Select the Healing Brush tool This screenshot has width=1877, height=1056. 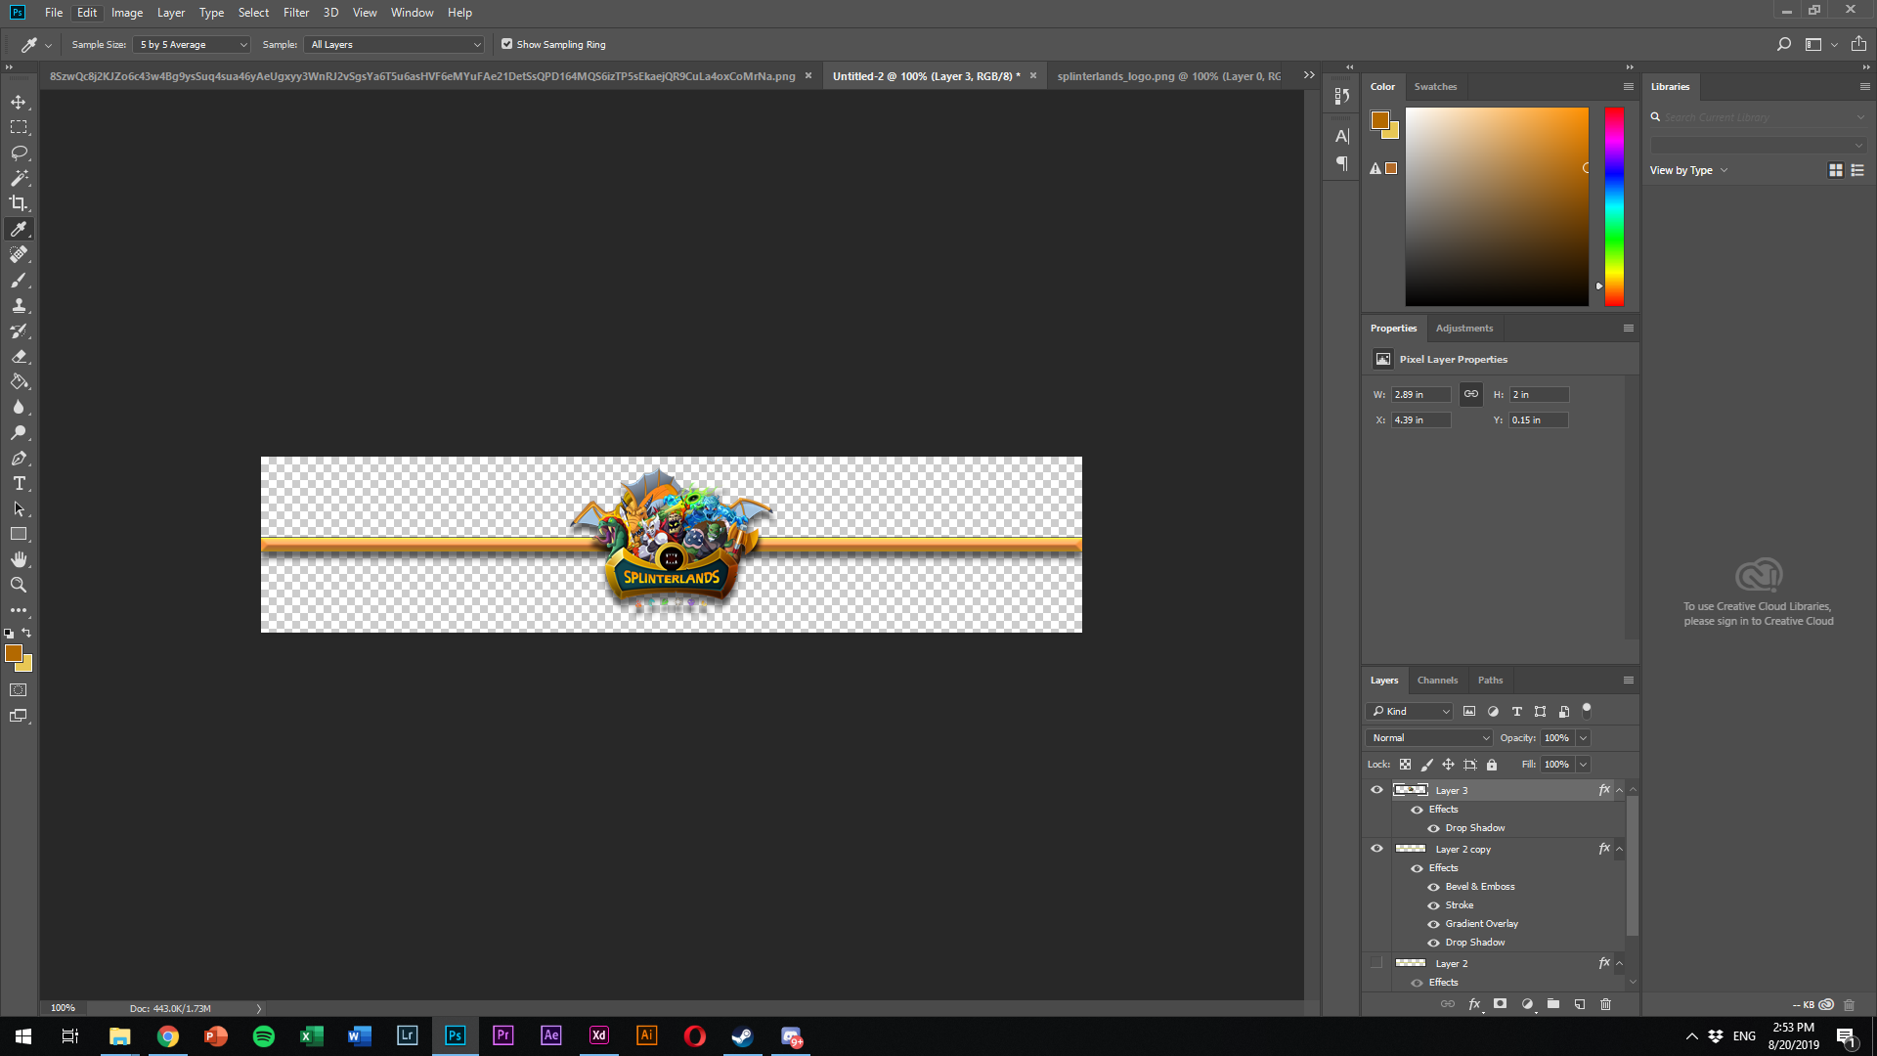coord(19,254)
